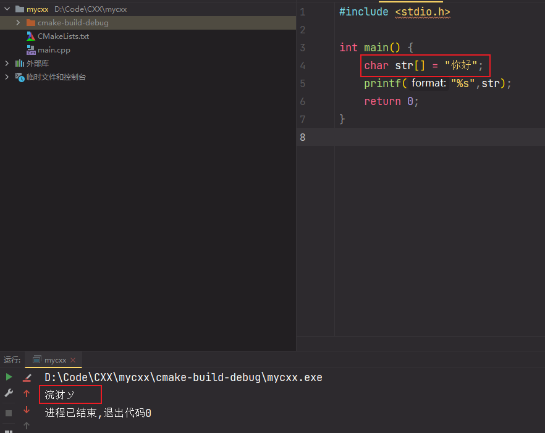Click the red down arrow in the Run panel
Image resolution: width=545 pixels, height=433 pixels.
tap(27, 410)
